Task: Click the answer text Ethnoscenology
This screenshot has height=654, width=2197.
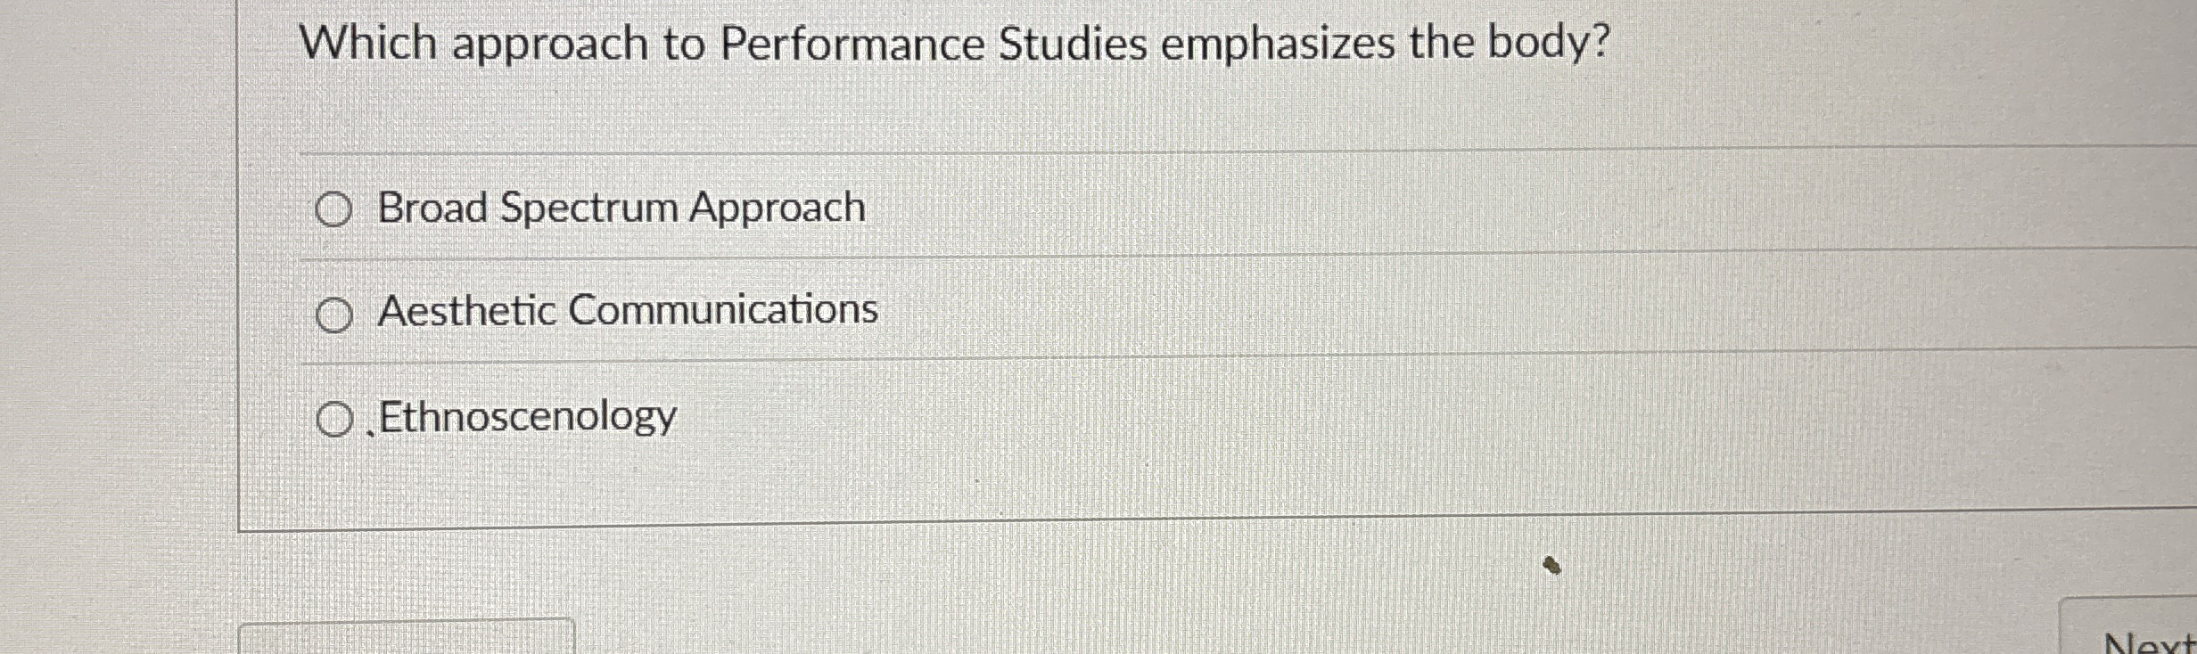Action: click(526, 414)
